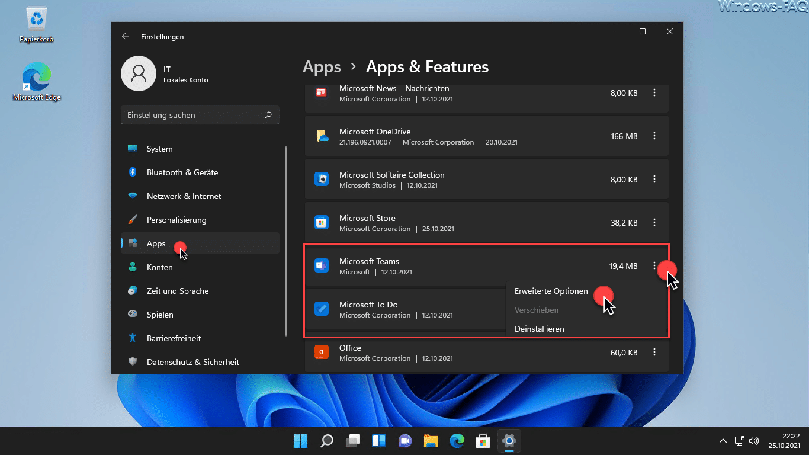Open Microsoft Store from the taskbar
809x455 pixels.
(483, 441)
